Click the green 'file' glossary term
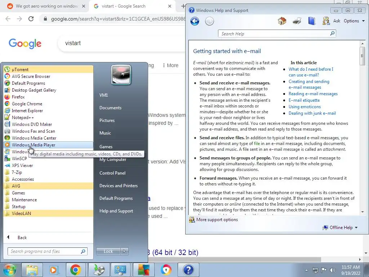 tap(257, 144)
